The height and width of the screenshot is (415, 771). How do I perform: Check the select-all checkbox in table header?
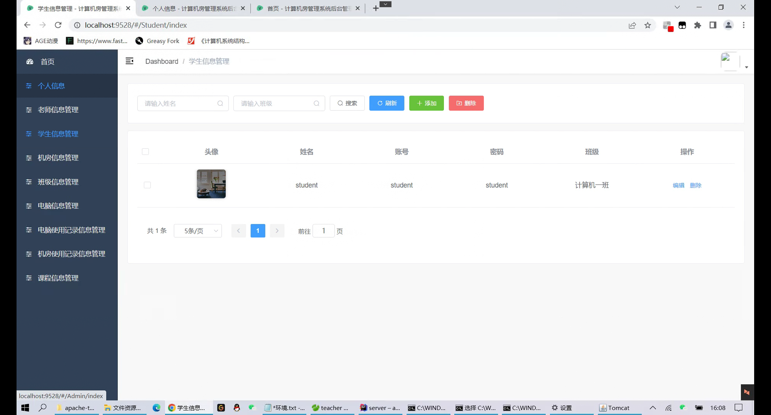pyautogui.click(x=145, y=151)
